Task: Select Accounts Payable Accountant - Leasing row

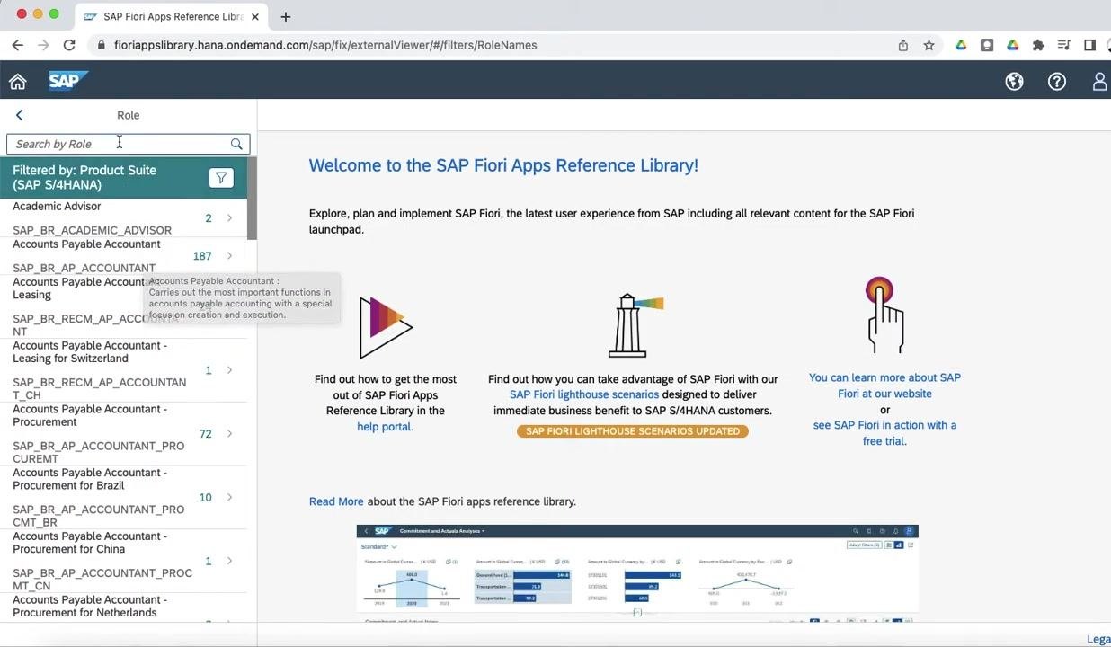Action: click(124, 306)
